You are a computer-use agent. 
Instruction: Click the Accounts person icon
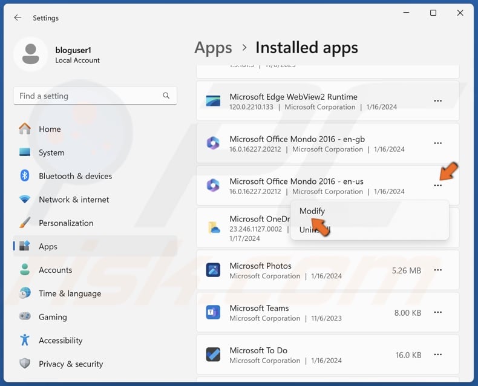[x=25, y=269]
